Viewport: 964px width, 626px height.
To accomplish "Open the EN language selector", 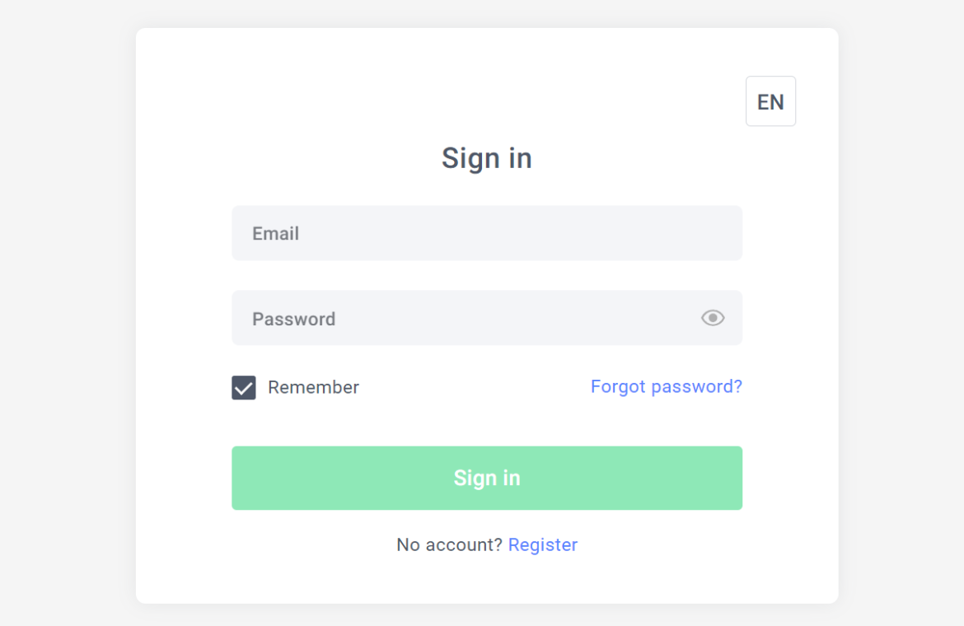I will [770, 101].
